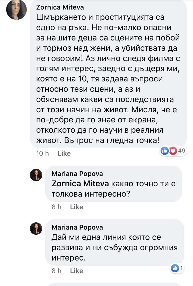Click the red heart reaction icon
The height and width of the screenshot is (286, 193).
click(x=173, y=151)
